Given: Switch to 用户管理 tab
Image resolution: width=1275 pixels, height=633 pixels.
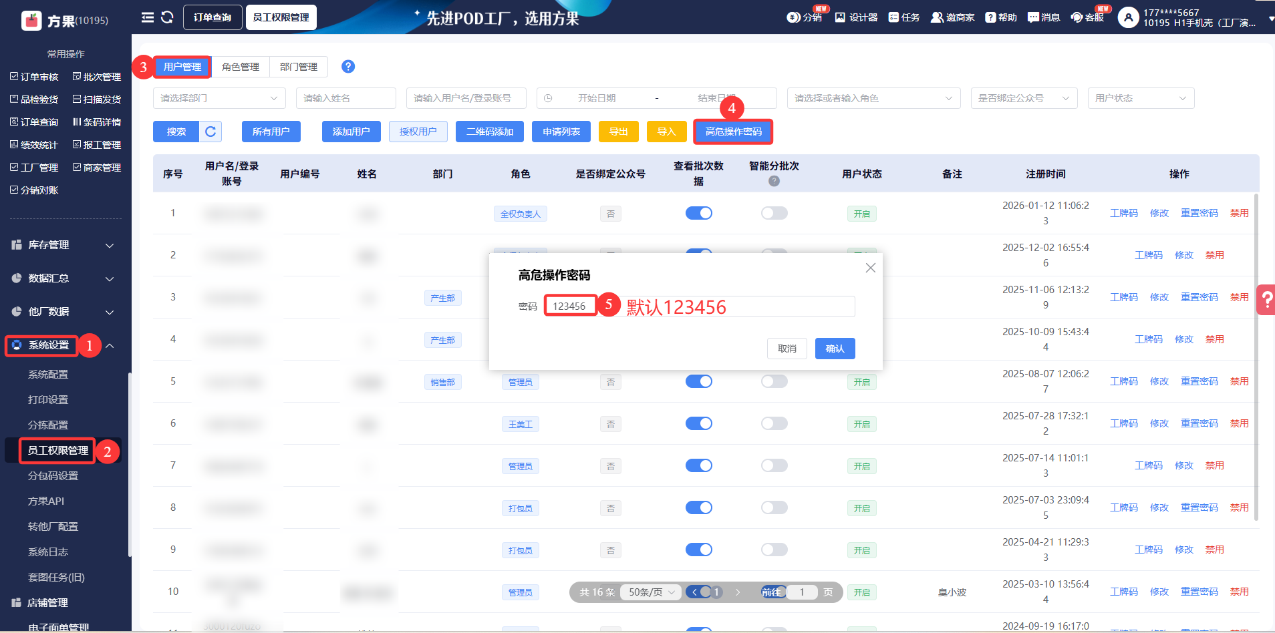Looking at the screenshot, I should [182, 67].
